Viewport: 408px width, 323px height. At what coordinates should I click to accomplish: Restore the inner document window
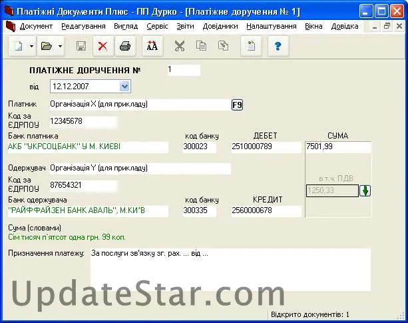pyautogui.click(x=387, y=26)
